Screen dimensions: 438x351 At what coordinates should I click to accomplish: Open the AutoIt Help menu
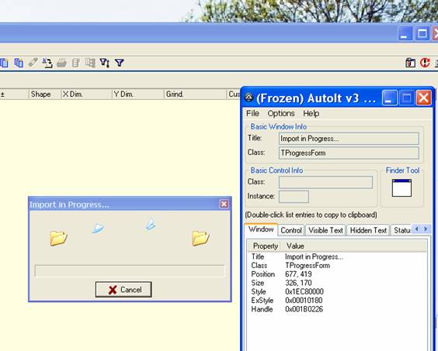pos(311,113)
